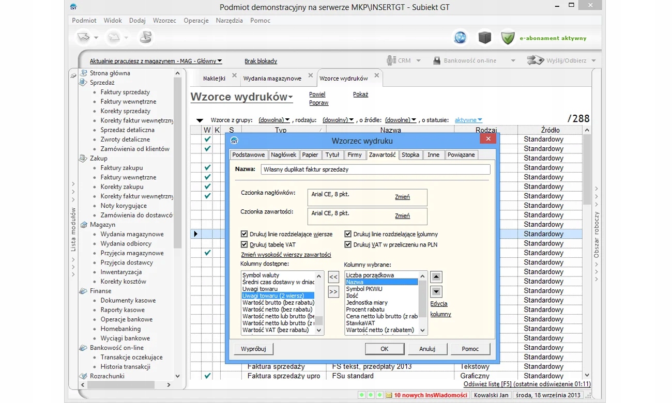
Task: Click the << column transfer button
Action: coord(333,277)
